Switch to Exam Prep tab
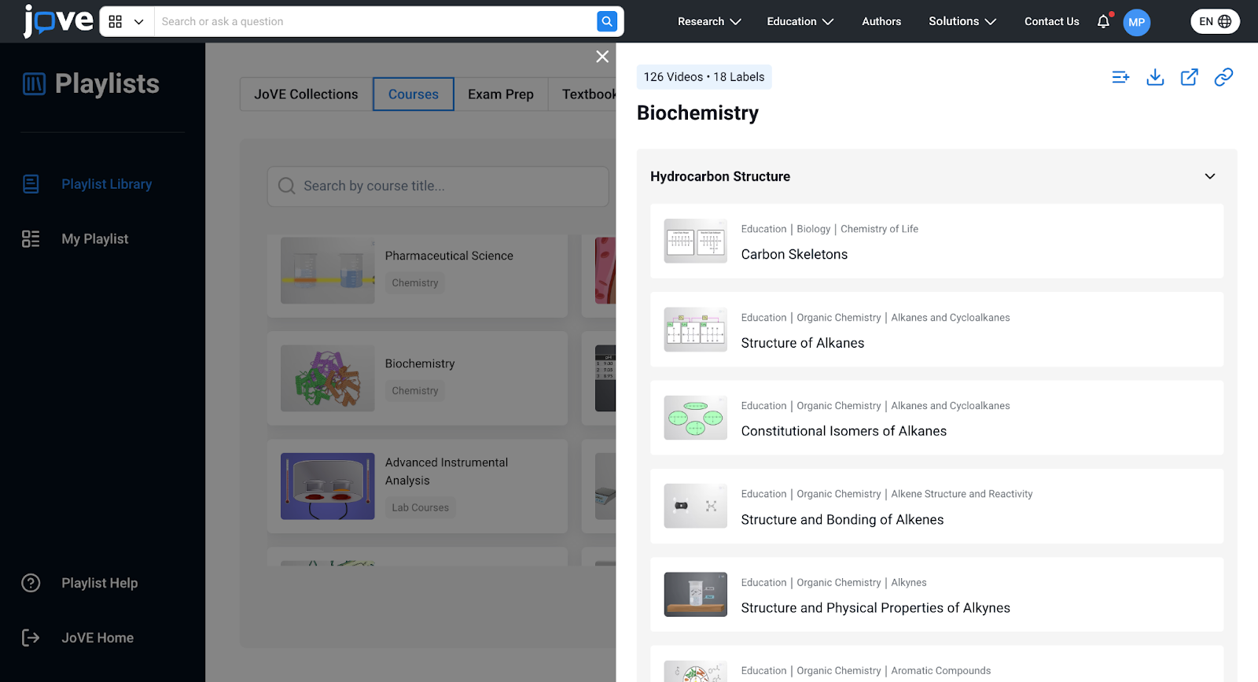The height and width of the screenshot is (682, 1258). click(x=501, y=94)
